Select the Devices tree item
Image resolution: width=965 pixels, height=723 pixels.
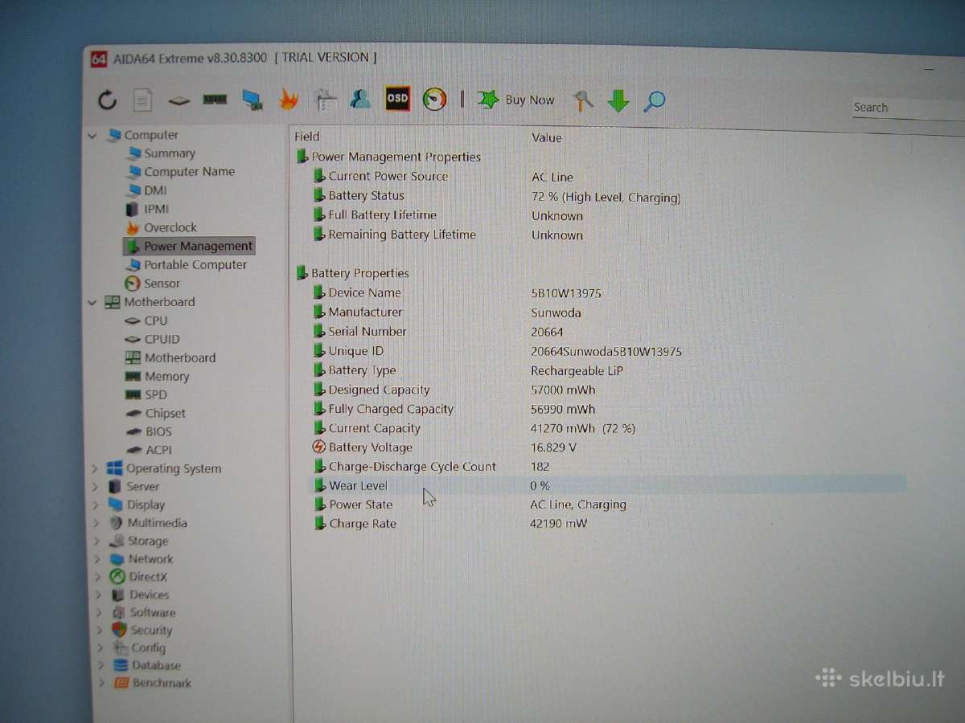click(140, 594)
